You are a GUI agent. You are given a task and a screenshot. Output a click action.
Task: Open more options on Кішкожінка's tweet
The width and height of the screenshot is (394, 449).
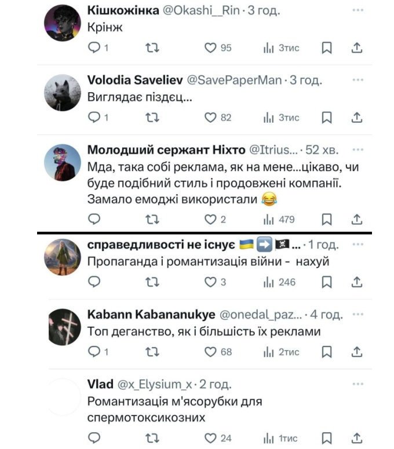[357, 11]
